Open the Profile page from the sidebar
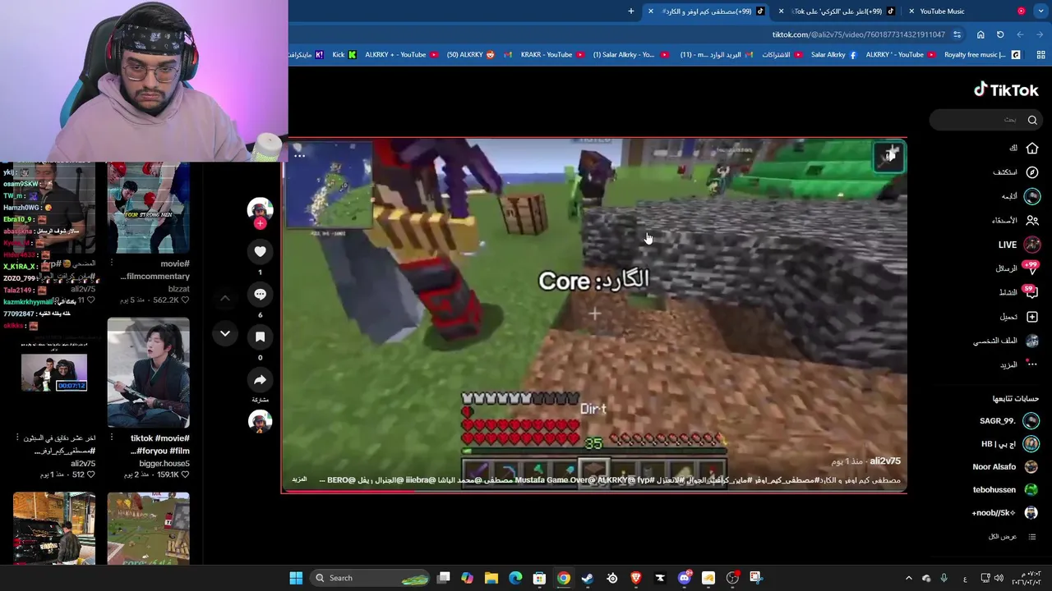This screenshot has height=591, width=1052. point(1007,341)
